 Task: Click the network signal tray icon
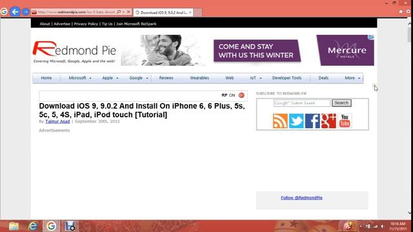point(376,226)
